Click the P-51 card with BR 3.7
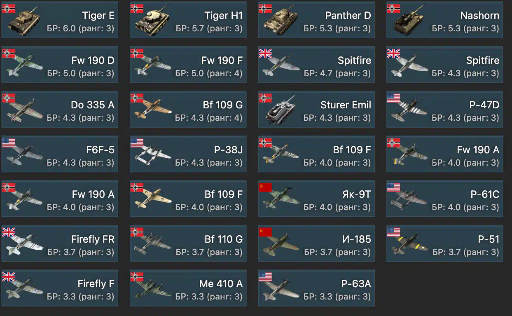This screenshot has height=316, width=512. point(444,243)
